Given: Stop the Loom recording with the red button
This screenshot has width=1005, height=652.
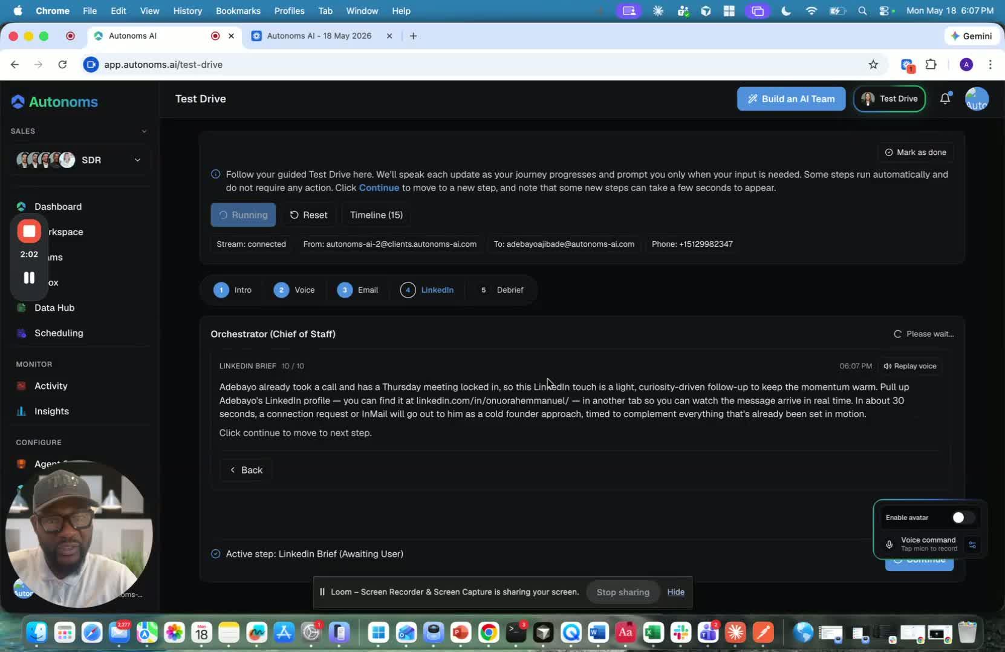Looking at the screenshot, I should click(29, 231).
